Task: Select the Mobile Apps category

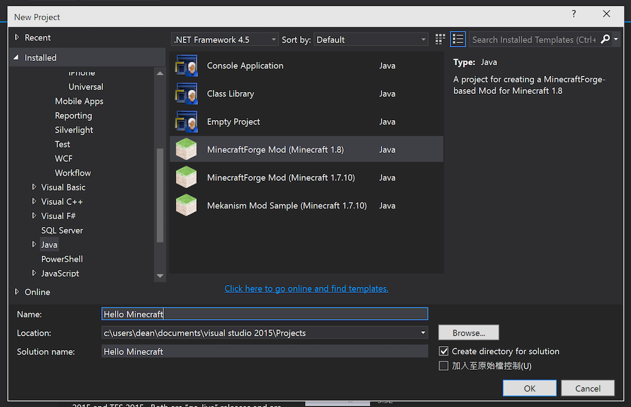Action: pyautogui.click(x=80, y=102)
